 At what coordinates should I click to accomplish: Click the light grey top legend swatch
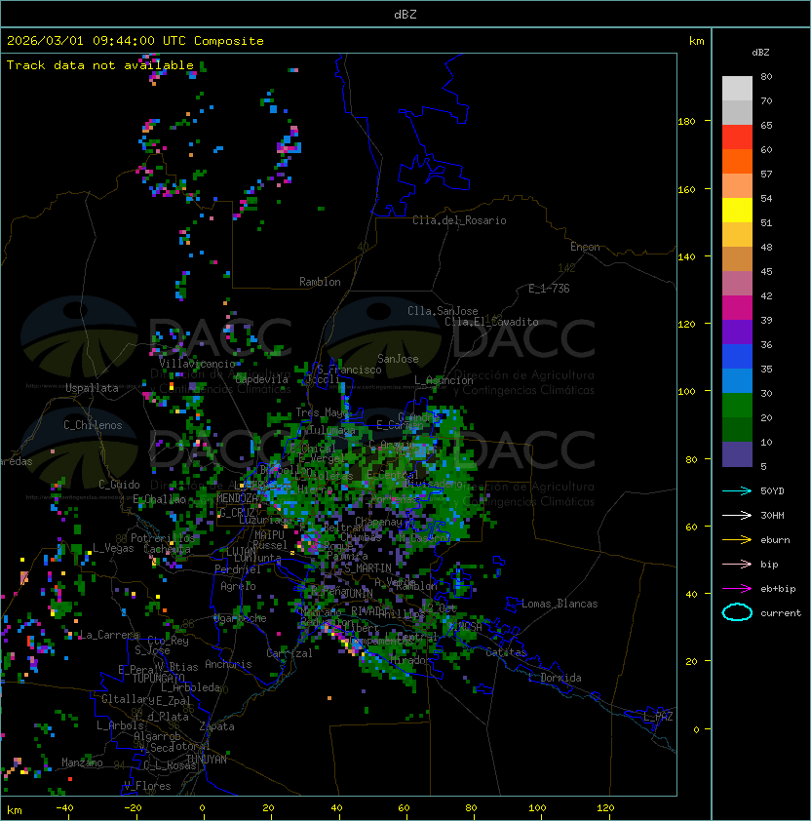pyautogui.click(x=737, y=88)
